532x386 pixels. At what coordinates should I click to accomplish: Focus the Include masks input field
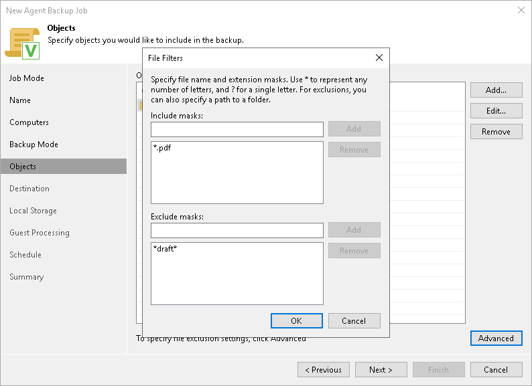pyautogui.click(x=237, y=129)
